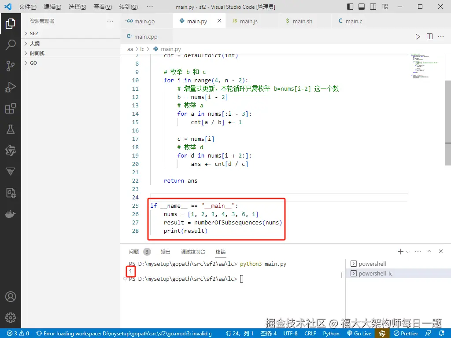This screenshot has width=451, height=338.
Task: Toggle primary side bar layout icon
Action: (x=350, y=7)
